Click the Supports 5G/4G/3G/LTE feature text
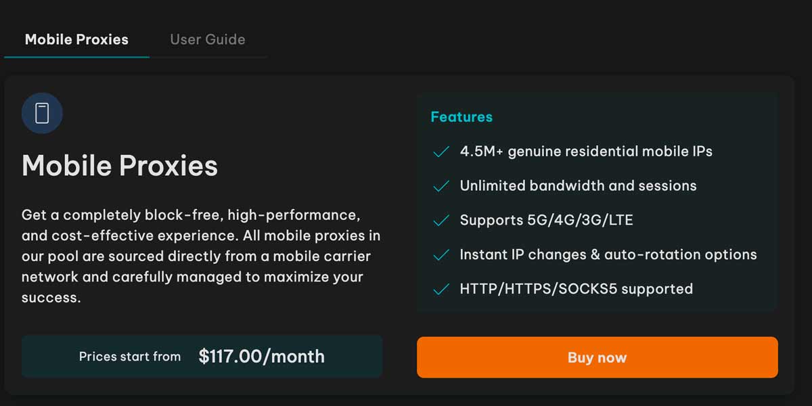Image resolution: width=812 pixels, height=406 pixels. coord(546,220)
